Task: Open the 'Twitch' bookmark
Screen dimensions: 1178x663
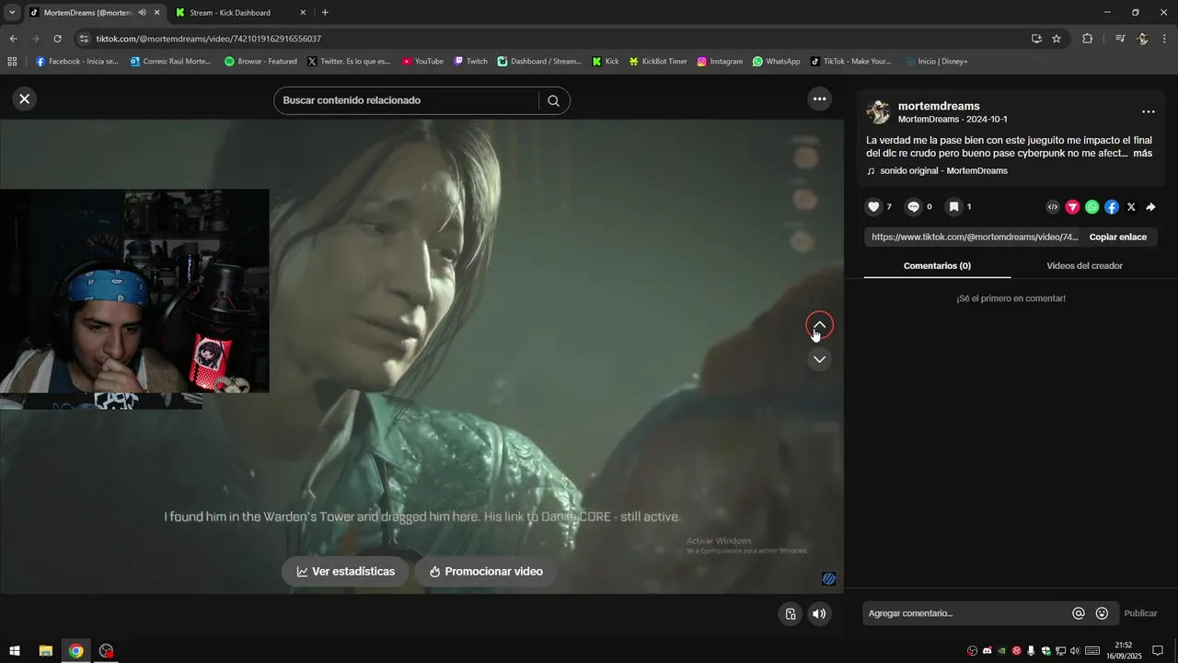Action: [470, 62]
